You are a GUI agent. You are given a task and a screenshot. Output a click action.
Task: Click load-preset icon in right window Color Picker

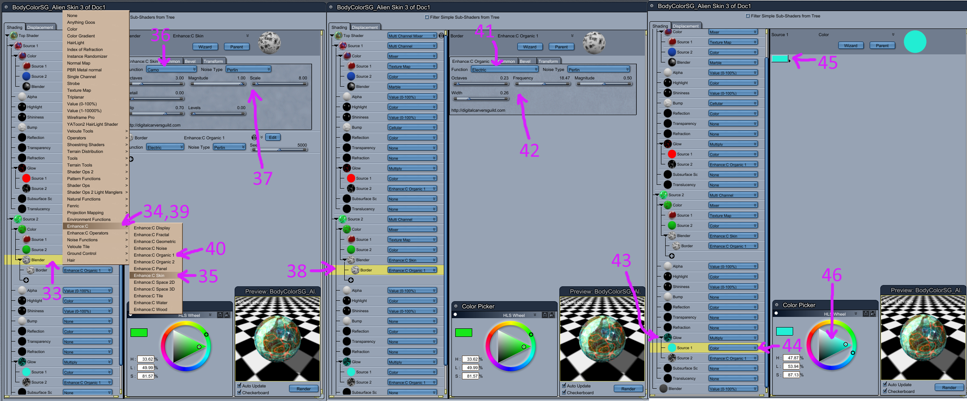[873, 313]
